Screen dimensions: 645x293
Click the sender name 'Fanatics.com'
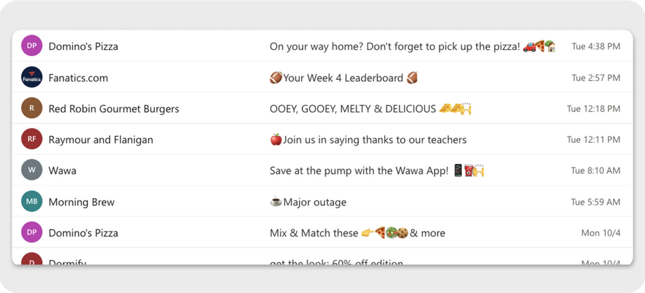click(79, 77)
